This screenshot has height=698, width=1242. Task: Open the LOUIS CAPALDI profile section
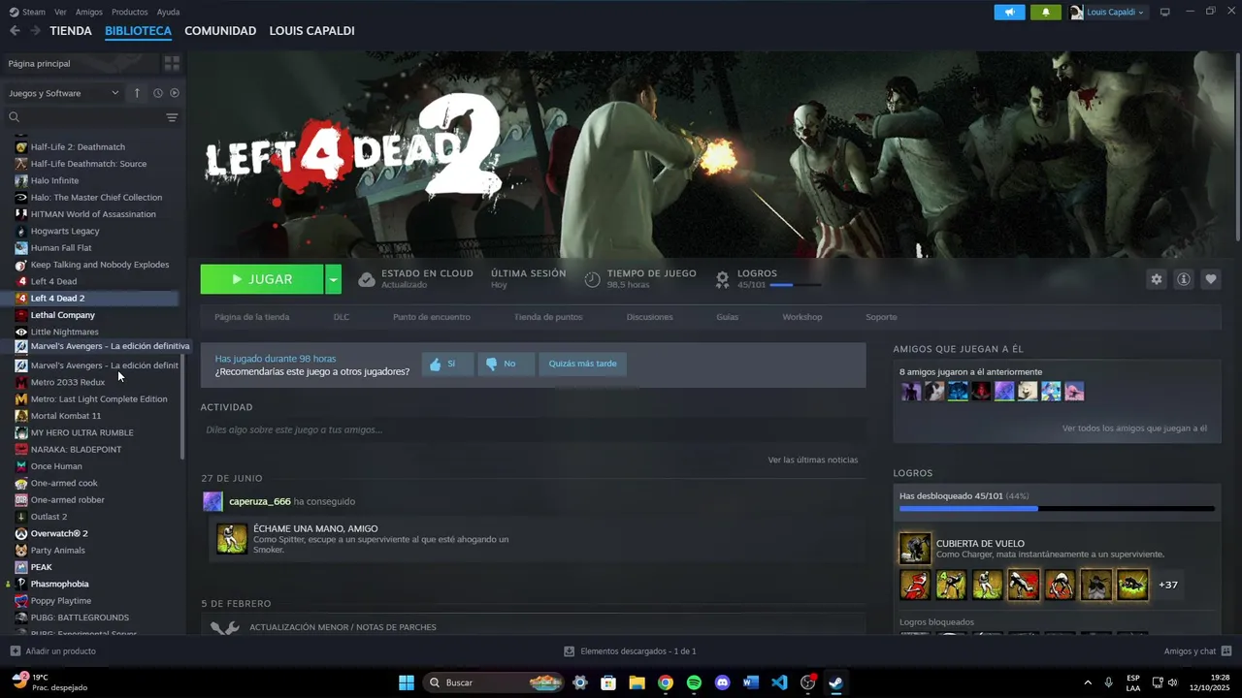coord(311,31)
